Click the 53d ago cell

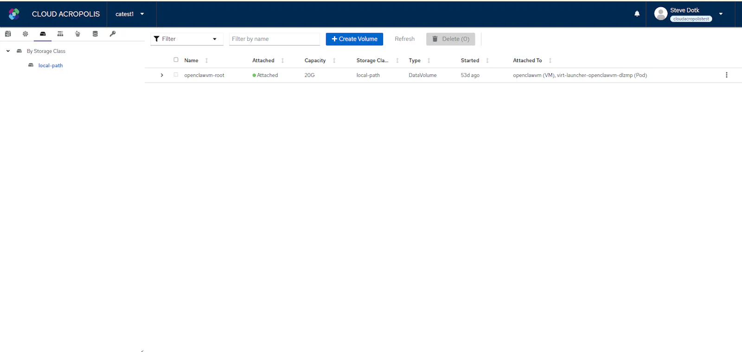point(470,75)
